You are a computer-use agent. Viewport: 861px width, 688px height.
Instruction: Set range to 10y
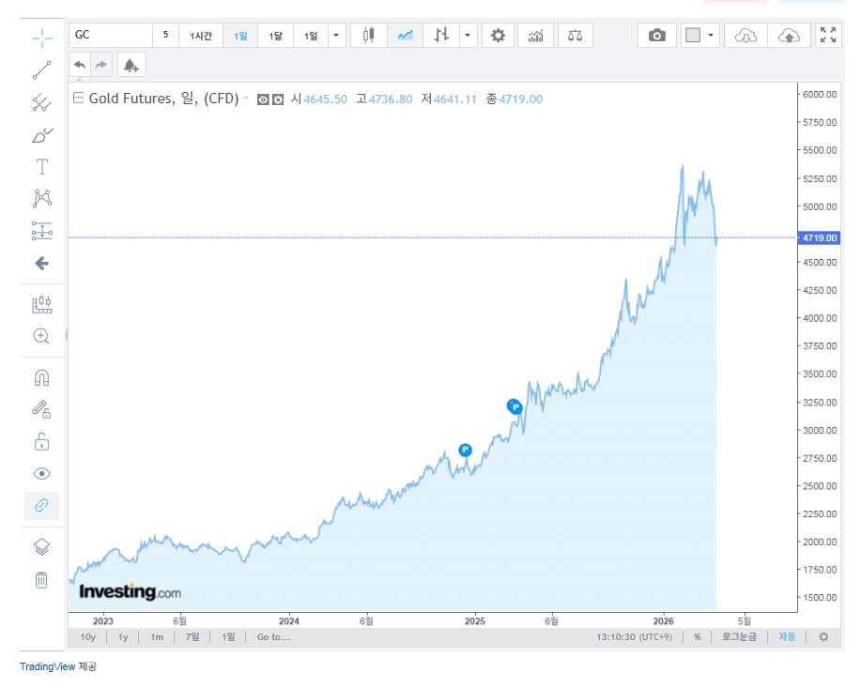click(88, 637)
